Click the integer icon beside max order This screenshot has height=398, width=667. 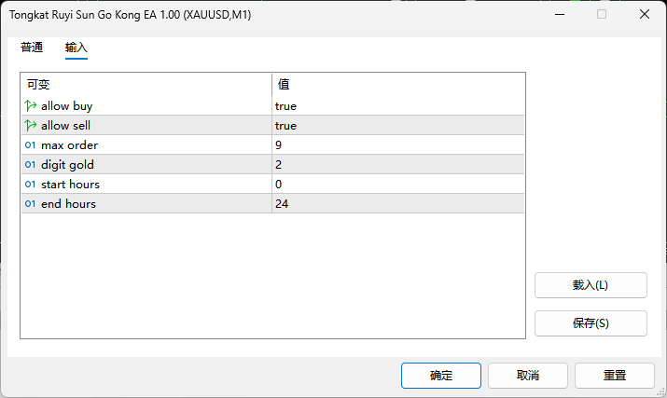(30, 145)
